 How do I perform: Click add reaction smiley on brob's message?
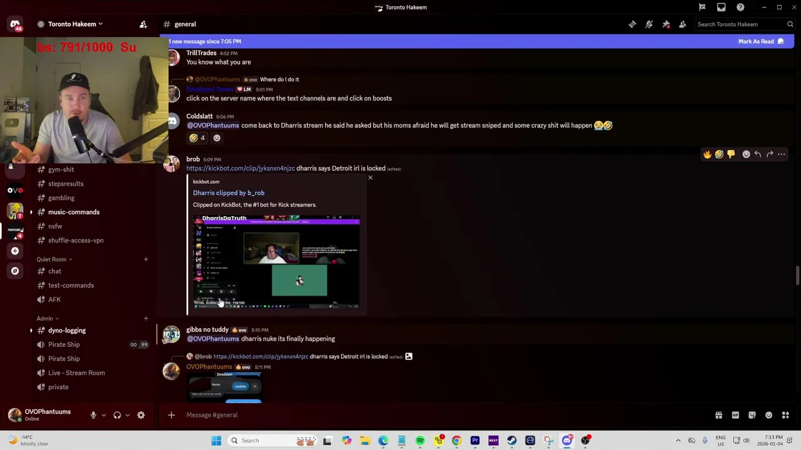(x=746, y=154)
